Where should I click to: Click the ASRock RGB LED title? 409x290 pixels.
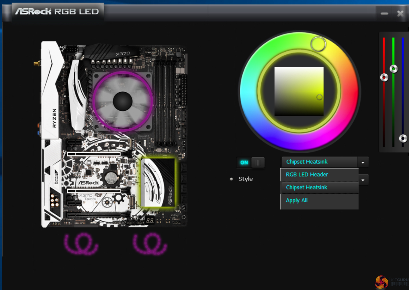(x=57, y=11)
